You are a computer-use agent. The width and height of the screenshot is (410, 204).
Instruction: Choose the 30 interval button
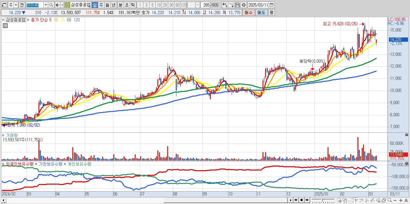pos(171,5)
